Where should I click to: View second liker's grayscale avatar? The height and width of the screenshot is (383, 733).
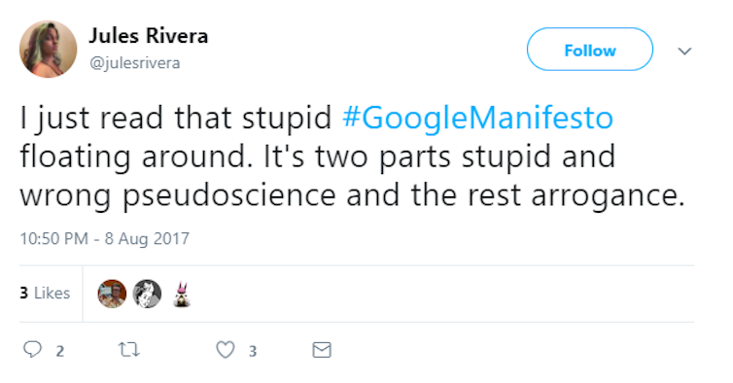[x=147, y=294]
